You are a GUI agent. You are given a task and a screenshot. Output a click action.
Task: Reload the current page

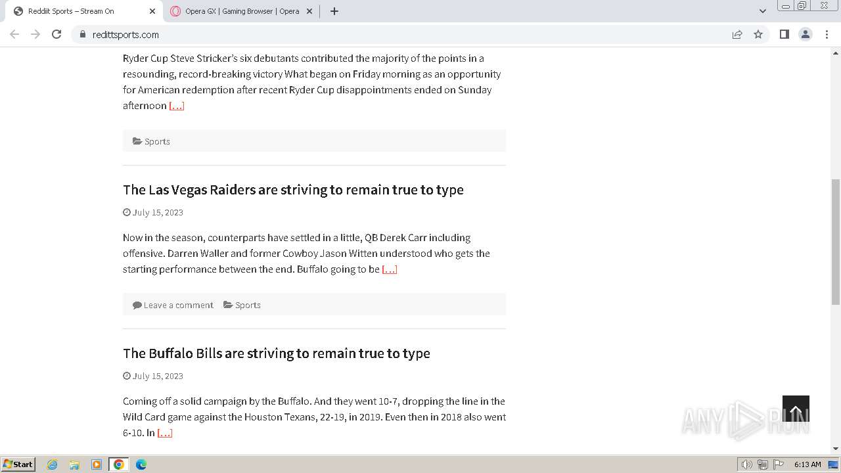[x=57, y=34]
